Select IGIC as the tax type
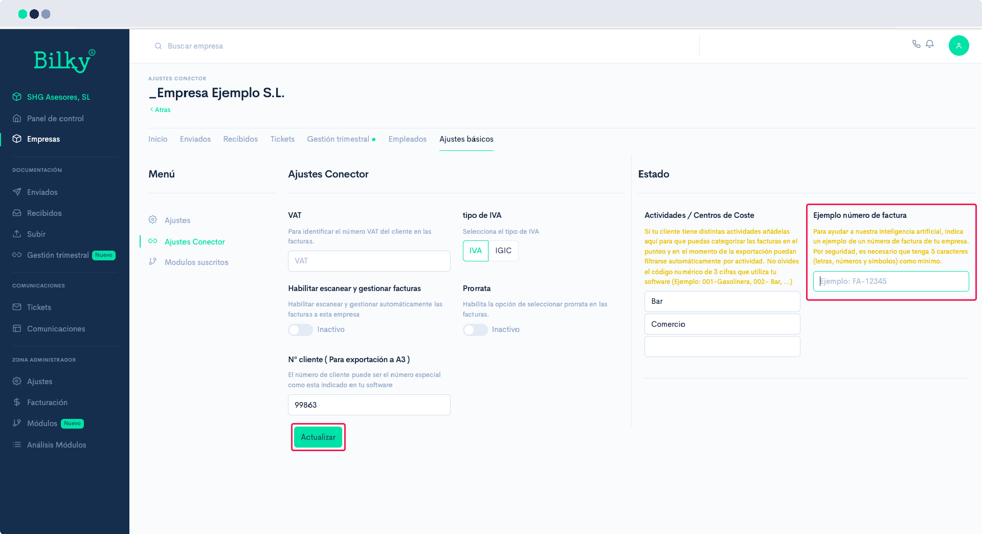This screenshot has height=534, width=982. click(x=503, y=251)
